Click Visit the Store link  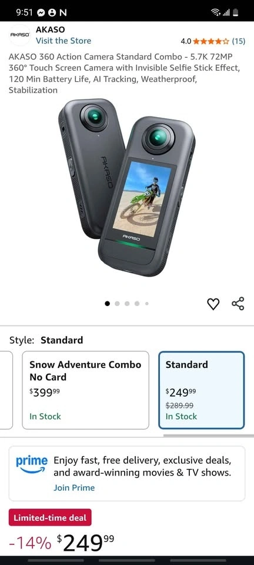[63, 41]
